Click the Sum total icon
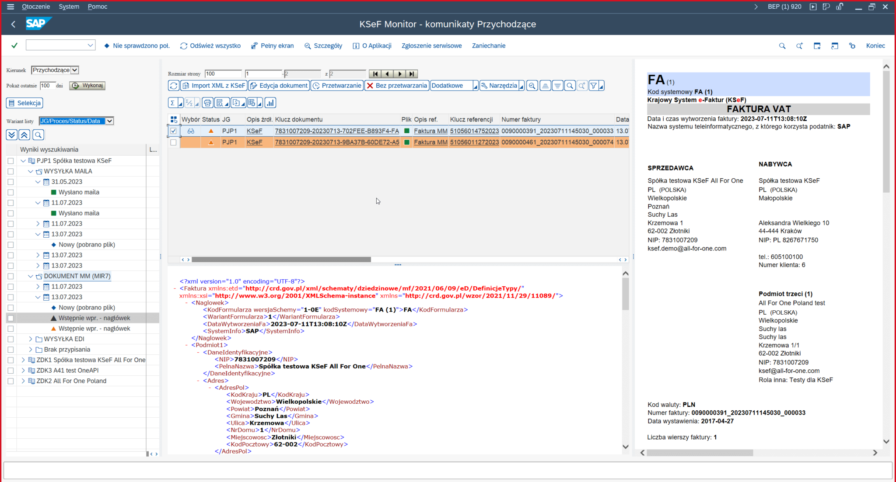Image resolution: width=896 pixels, height=482 pixels. coord(173,103)
